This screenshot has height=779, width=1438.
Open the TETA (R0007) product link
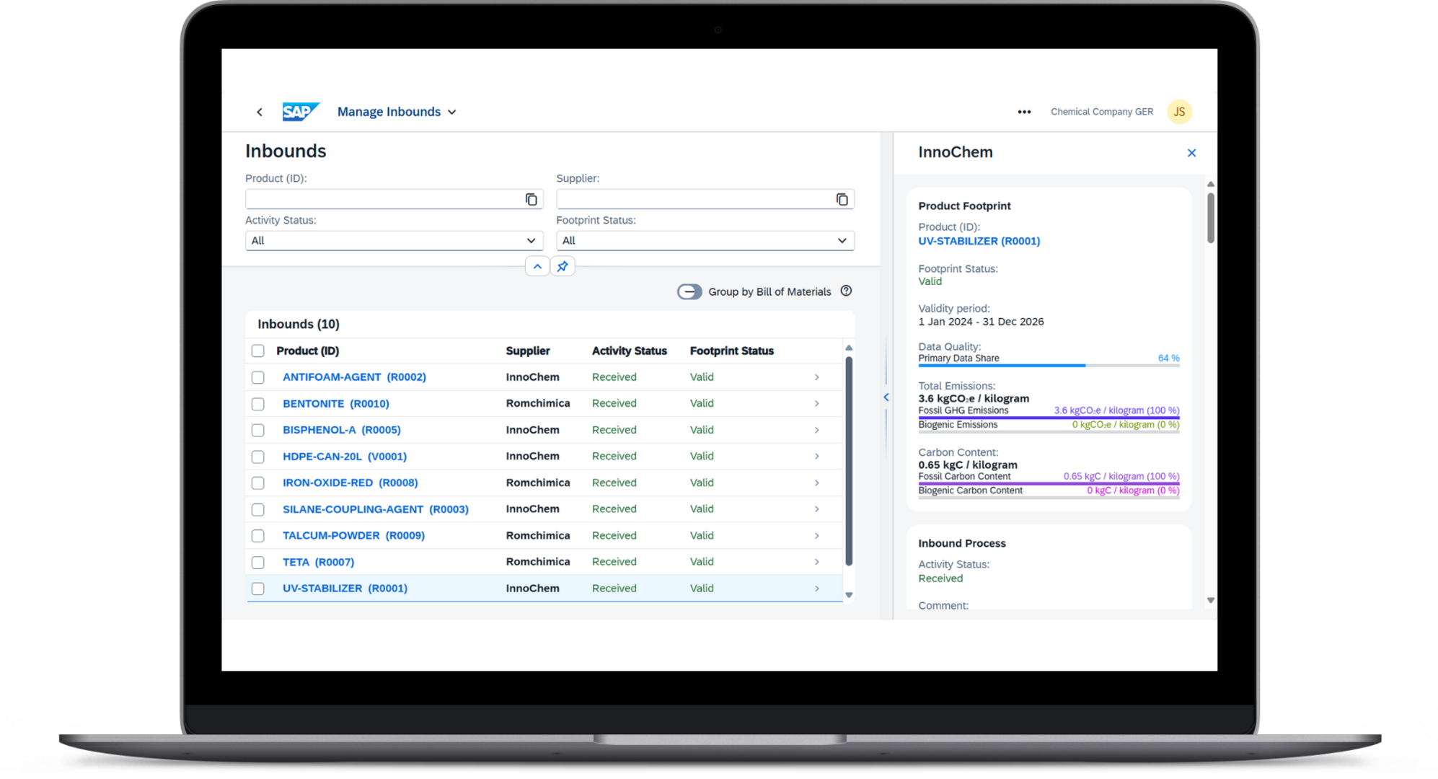[x=318, y=562]
